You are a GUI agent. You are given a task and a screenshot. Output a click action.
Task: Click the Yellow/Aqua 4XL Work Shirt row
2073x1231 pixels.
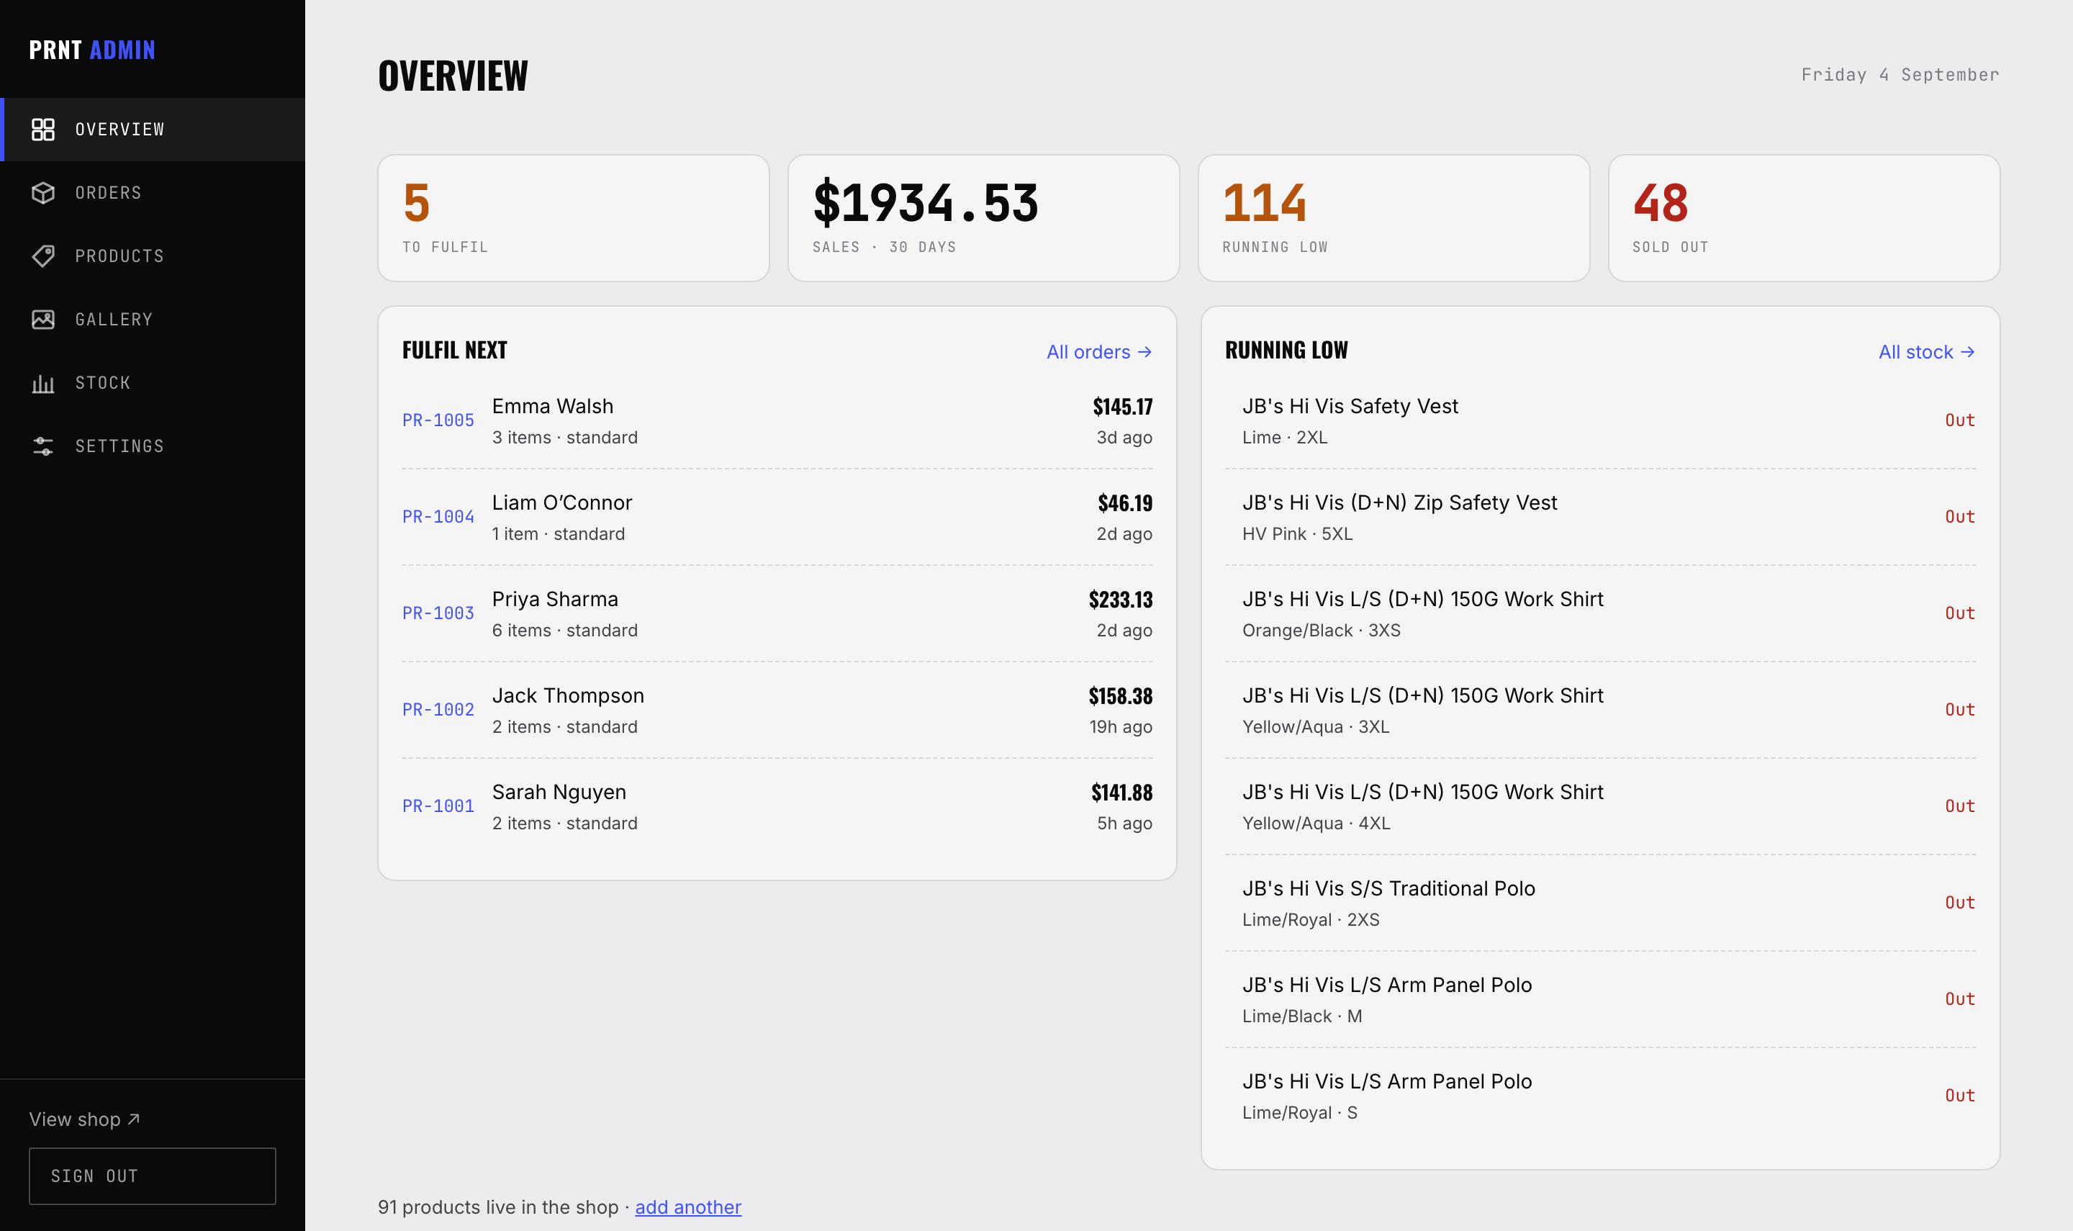click(x=1600, y=806)
